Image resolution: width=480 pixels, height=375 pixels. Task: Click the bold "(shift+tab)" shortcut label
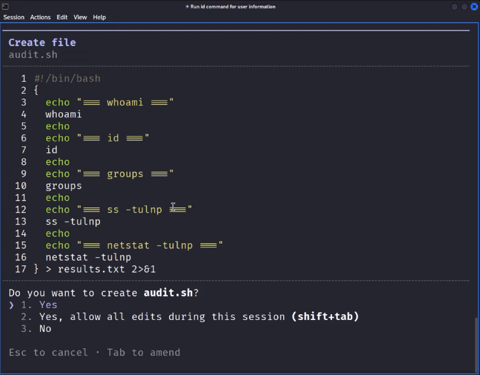[x=324, y=316]
